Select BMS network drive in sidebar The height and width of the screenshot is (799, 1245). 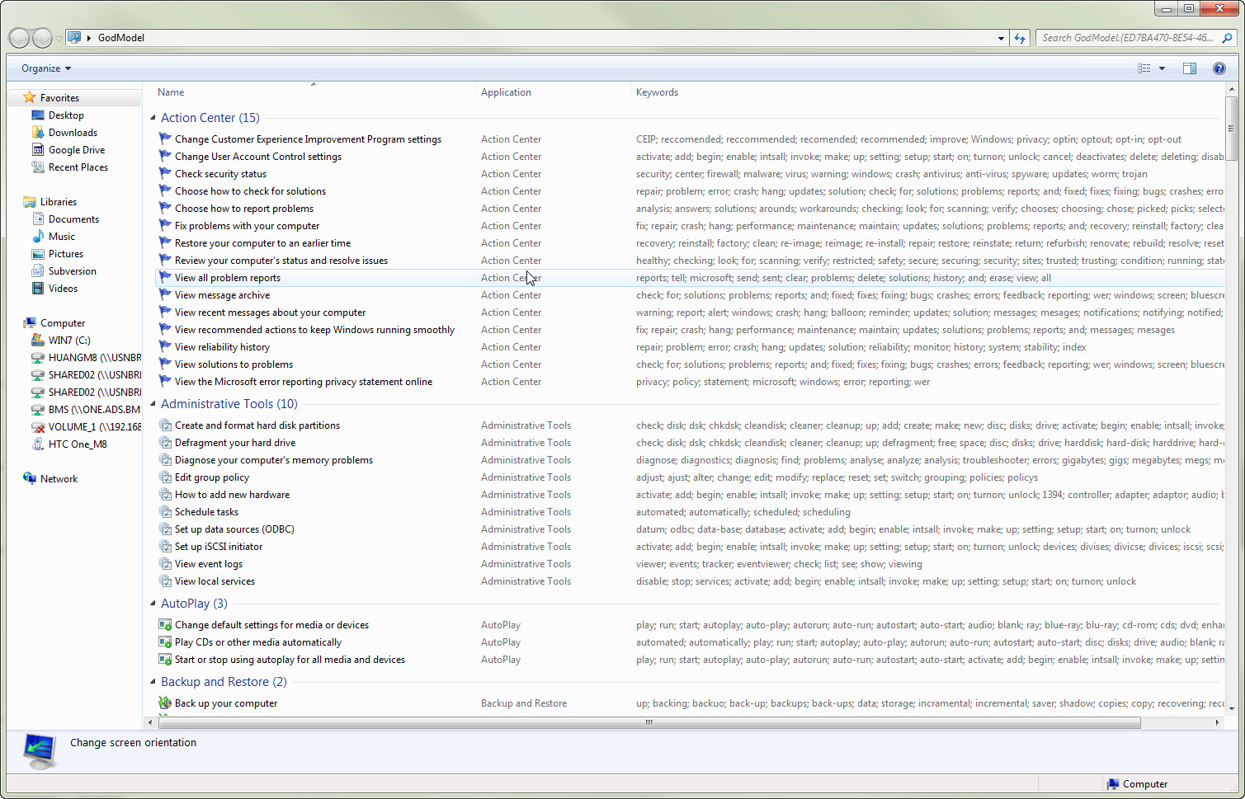(x=94, y=410)
